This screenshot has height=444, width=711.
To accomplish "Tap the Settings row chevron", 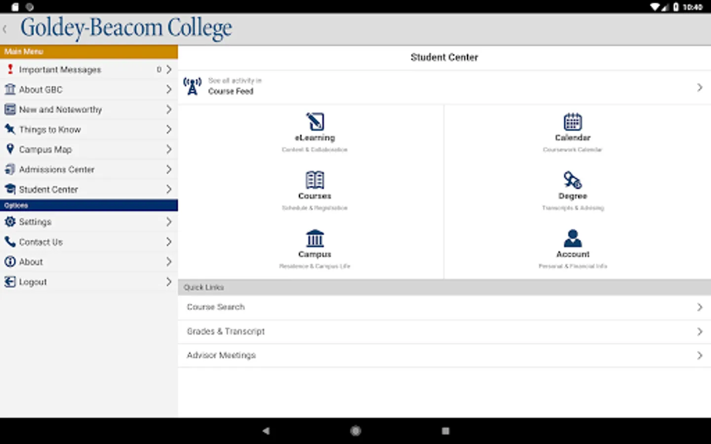I will [169, 222].
